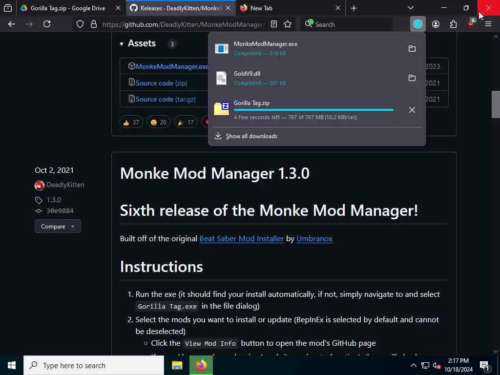The height and width of the screenshot is (375, 500).
Task: Click the Firefox taskbar icon
Action: [201, 365]
